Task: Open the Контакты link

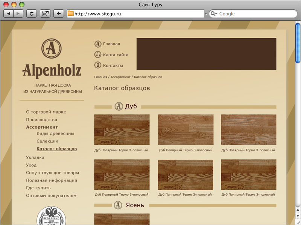Action: [113, 66]
